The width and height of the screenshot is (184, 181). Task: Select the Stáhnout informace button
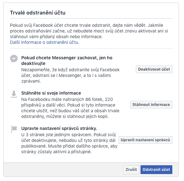tap(151, 105)
